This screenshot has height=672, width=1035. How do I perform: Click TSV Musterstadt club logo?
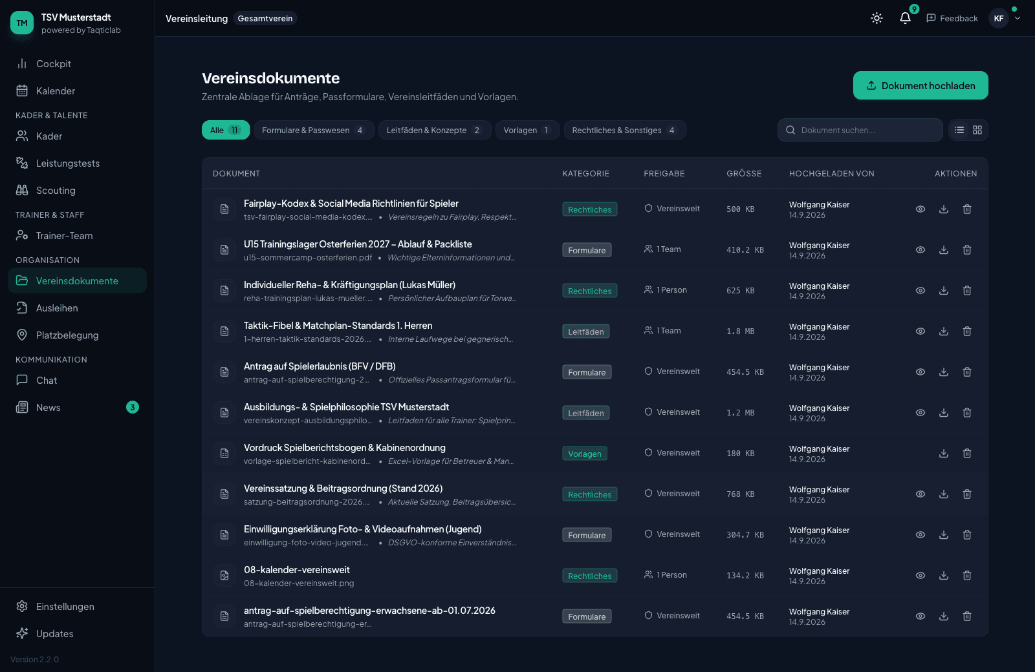pos(22,23)
